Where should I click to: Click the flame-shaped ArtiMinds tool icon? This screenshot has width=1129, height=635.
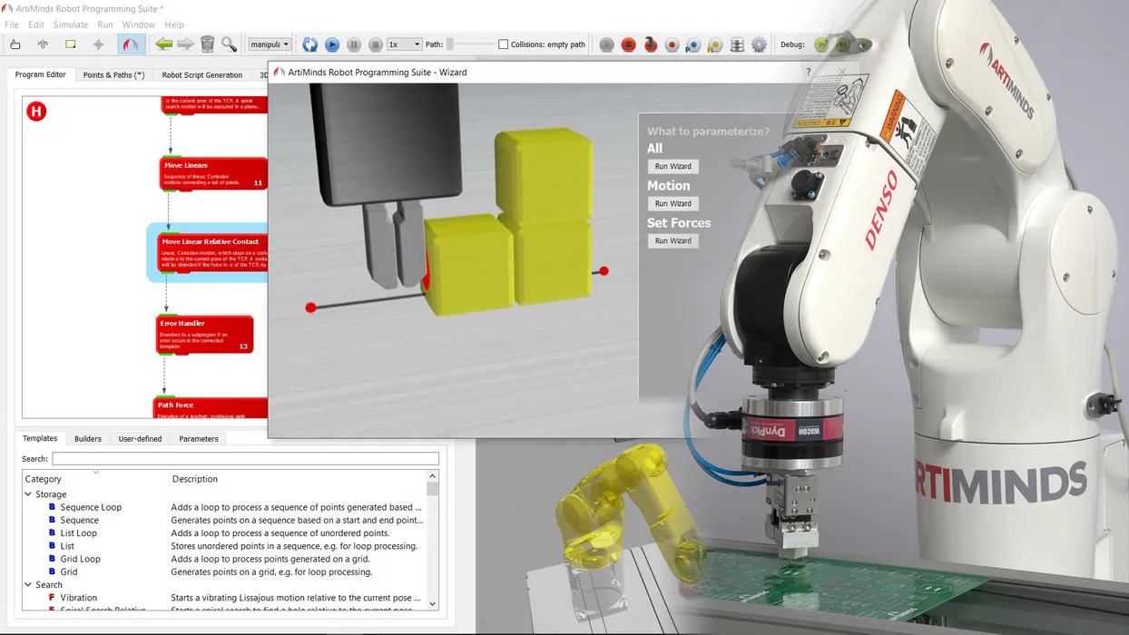click(130, 44)
